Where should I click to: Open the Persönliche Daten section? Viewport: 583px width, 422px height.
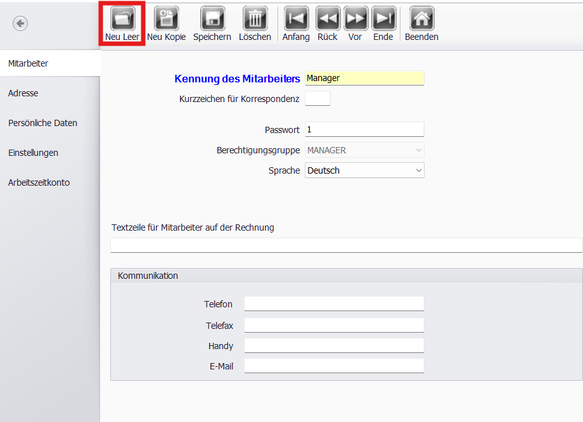[x=42, y=123]
